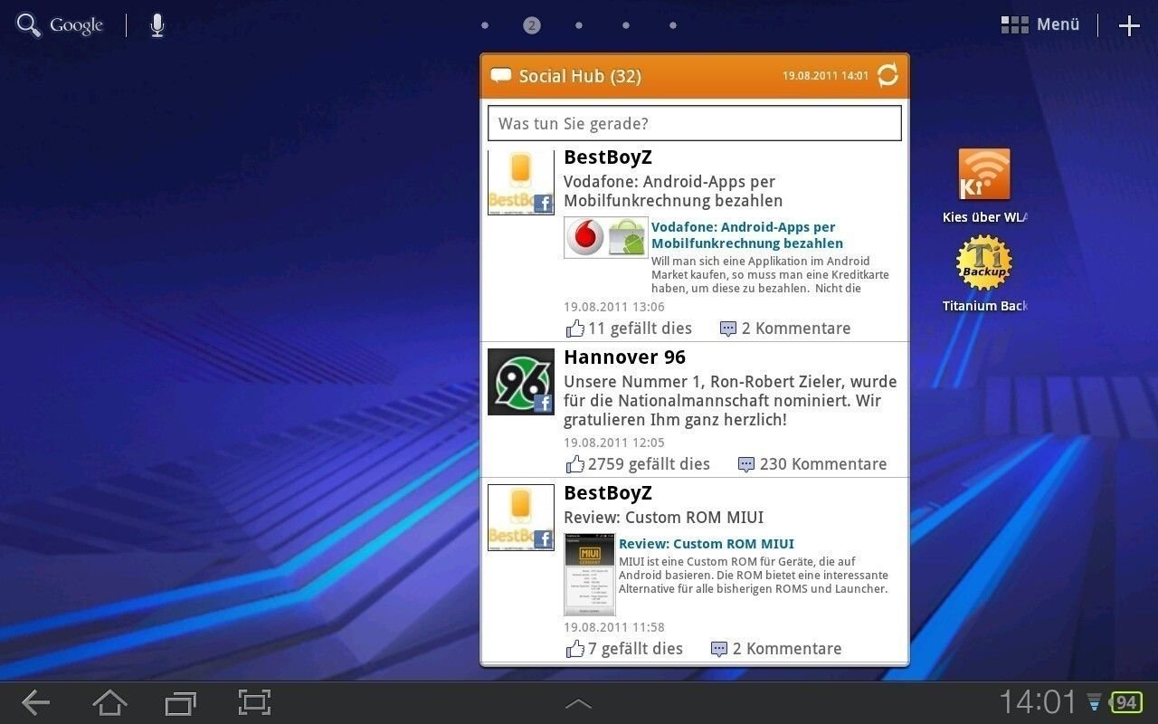
Task: Switch to the first home screen page dot
Action: (x=485, y=25)
